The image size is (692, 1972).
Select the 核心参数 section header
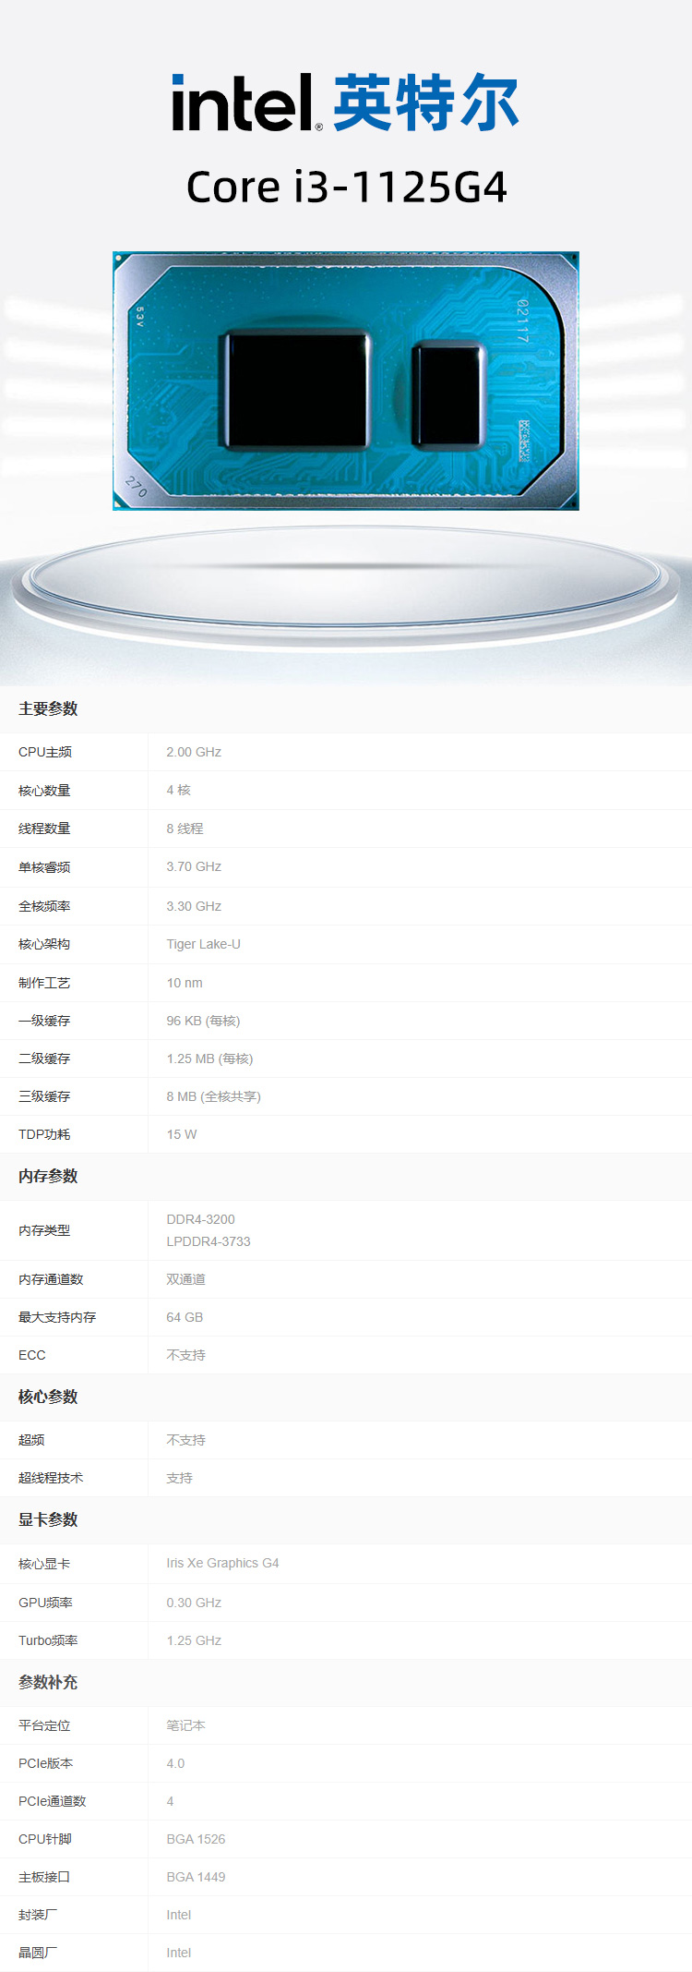click(48, 1397)
